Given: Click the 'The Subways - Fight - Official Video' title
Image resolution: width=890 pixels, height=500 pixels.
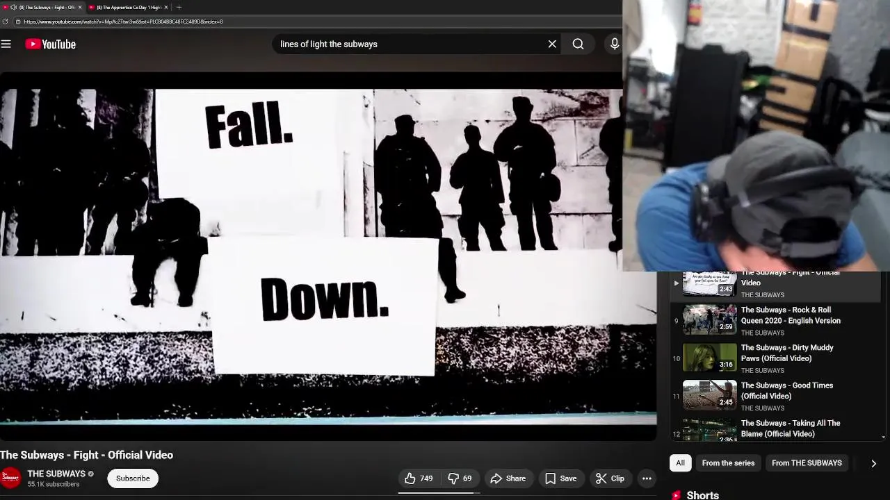Looking at the screenshot, I should pyautogui.click(x=86, y=455).
